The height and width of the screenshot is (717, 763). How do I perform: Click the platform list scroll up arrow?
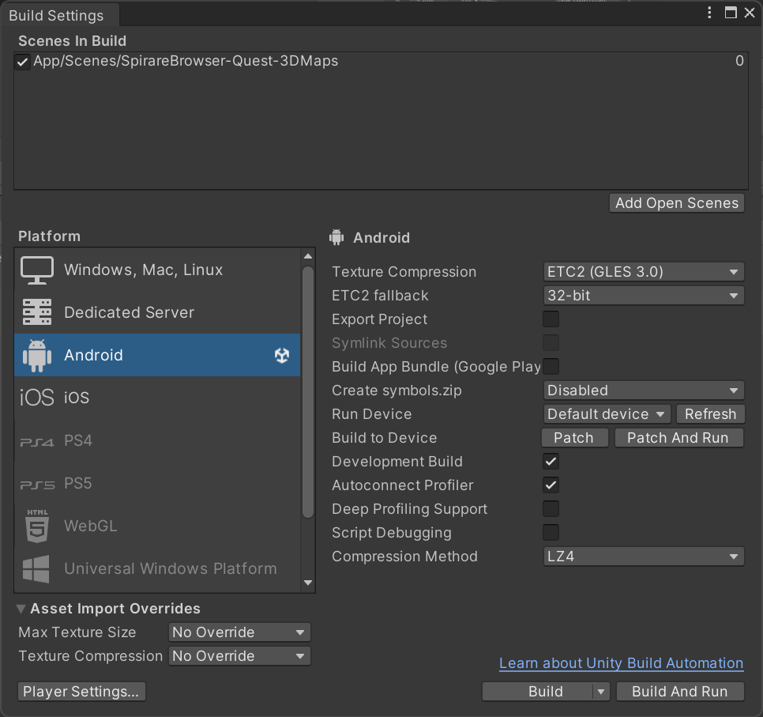pyautogui.click(x=308, y=256)
